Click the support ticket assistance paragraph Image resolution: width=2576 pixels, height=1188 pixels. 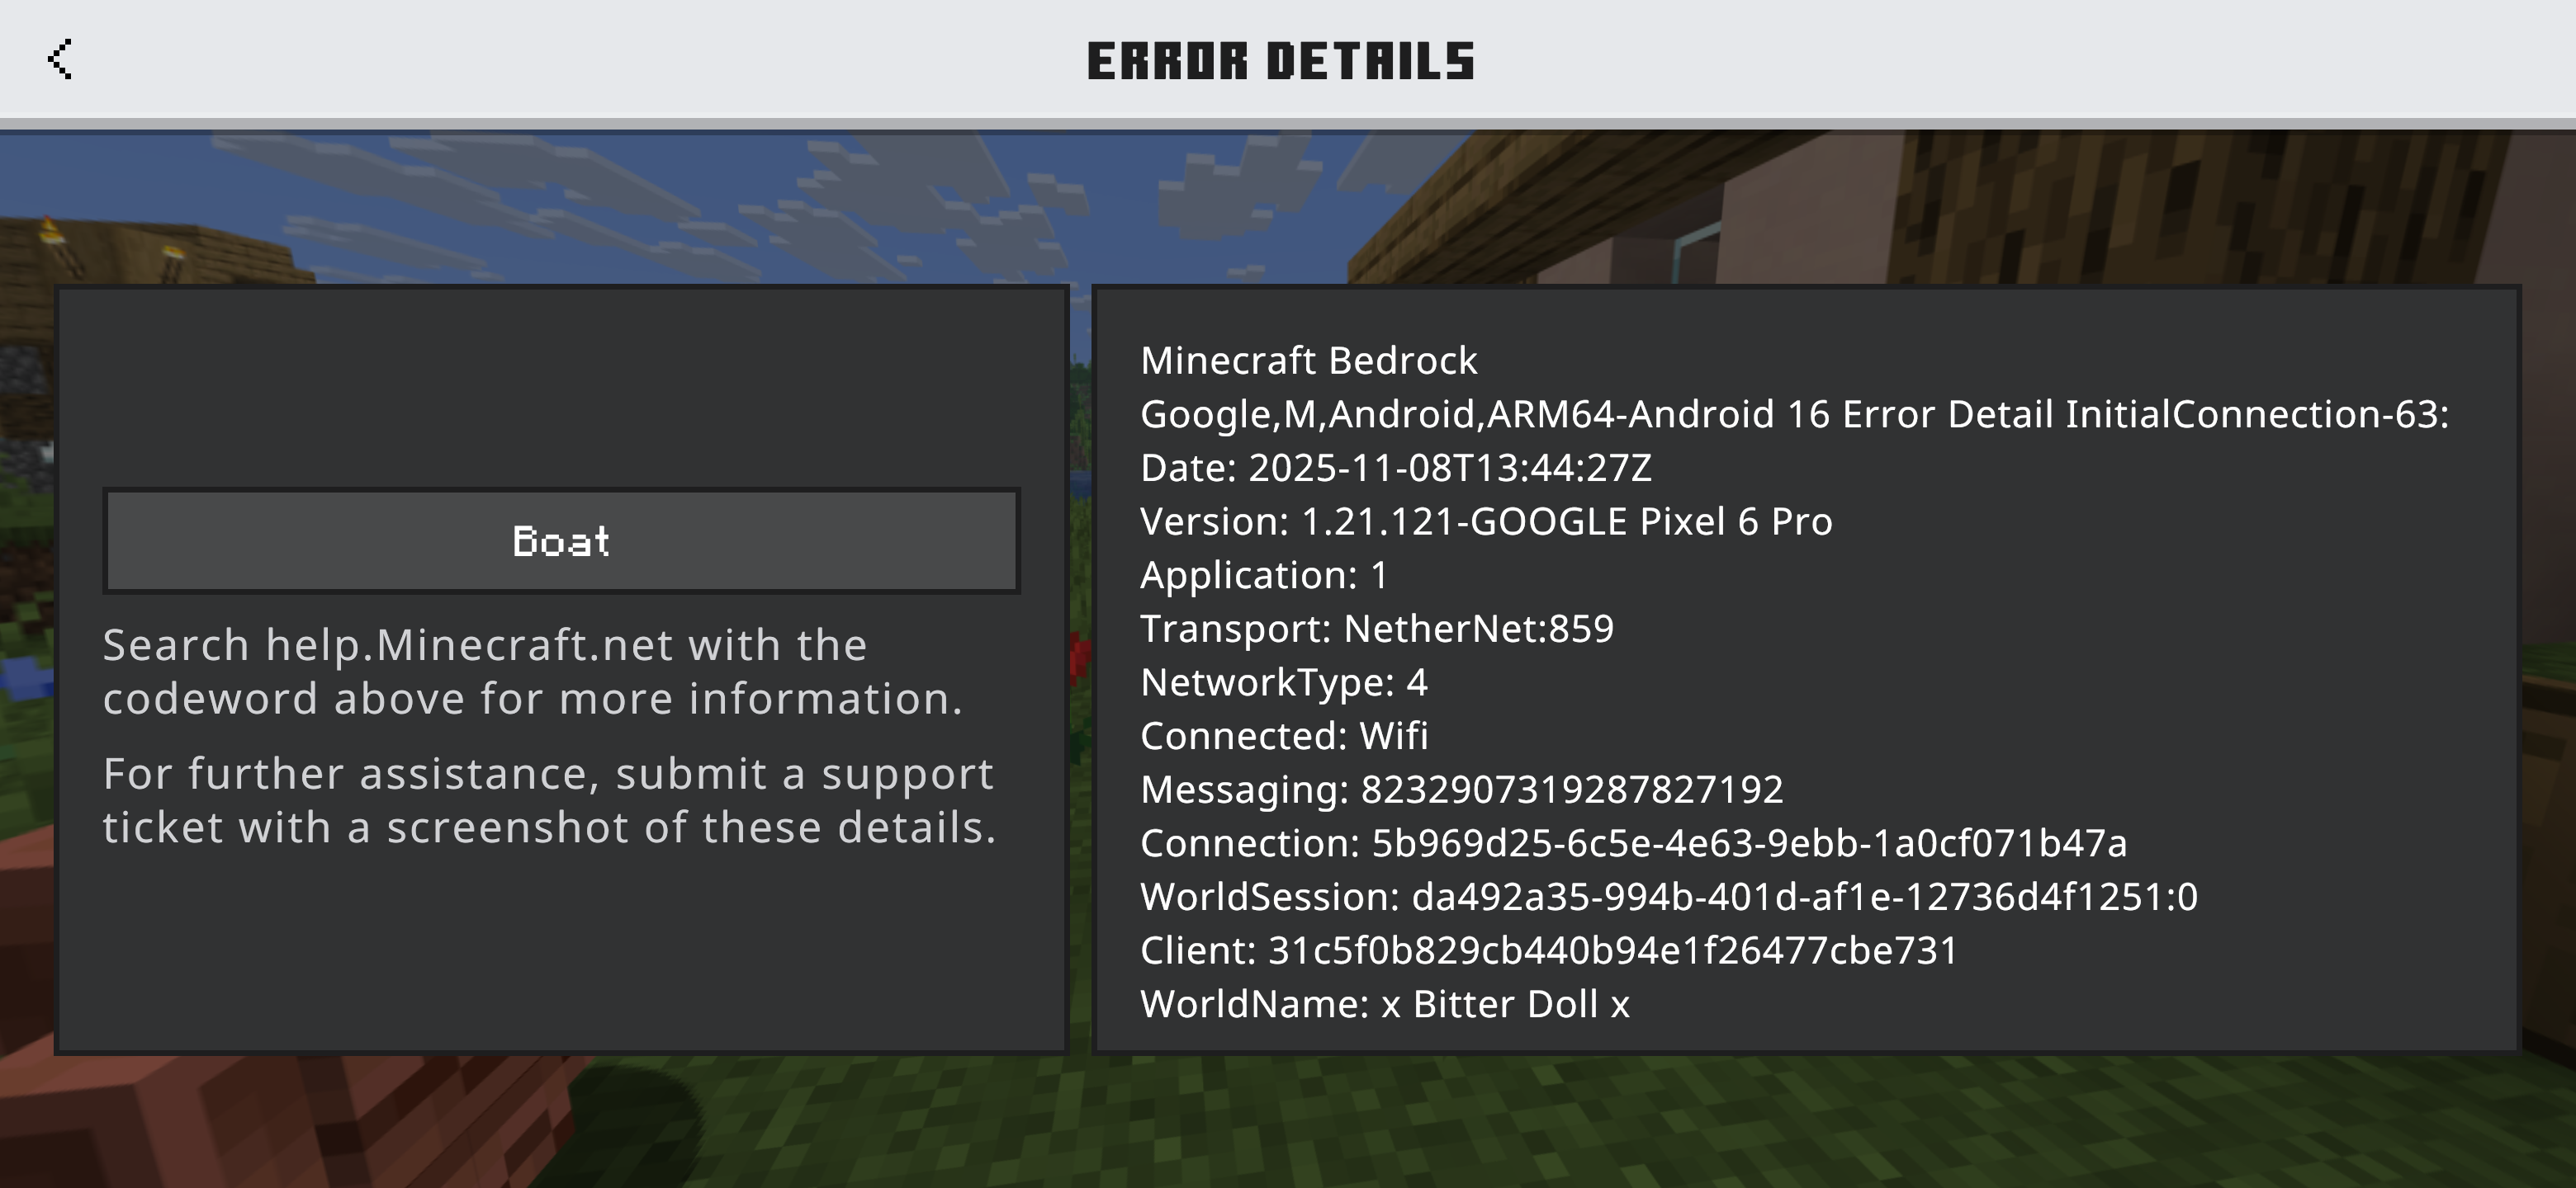pyautogui.click(x=549, y=800)
